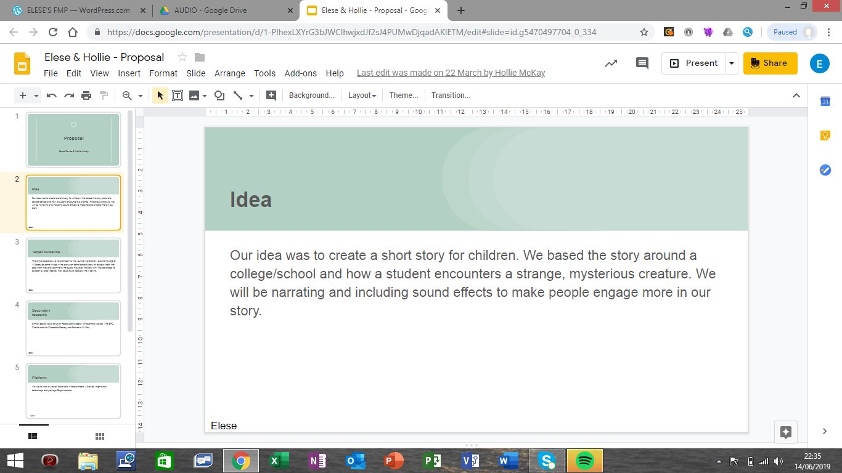Click the yellow Share button

click(x=769, y=63)
